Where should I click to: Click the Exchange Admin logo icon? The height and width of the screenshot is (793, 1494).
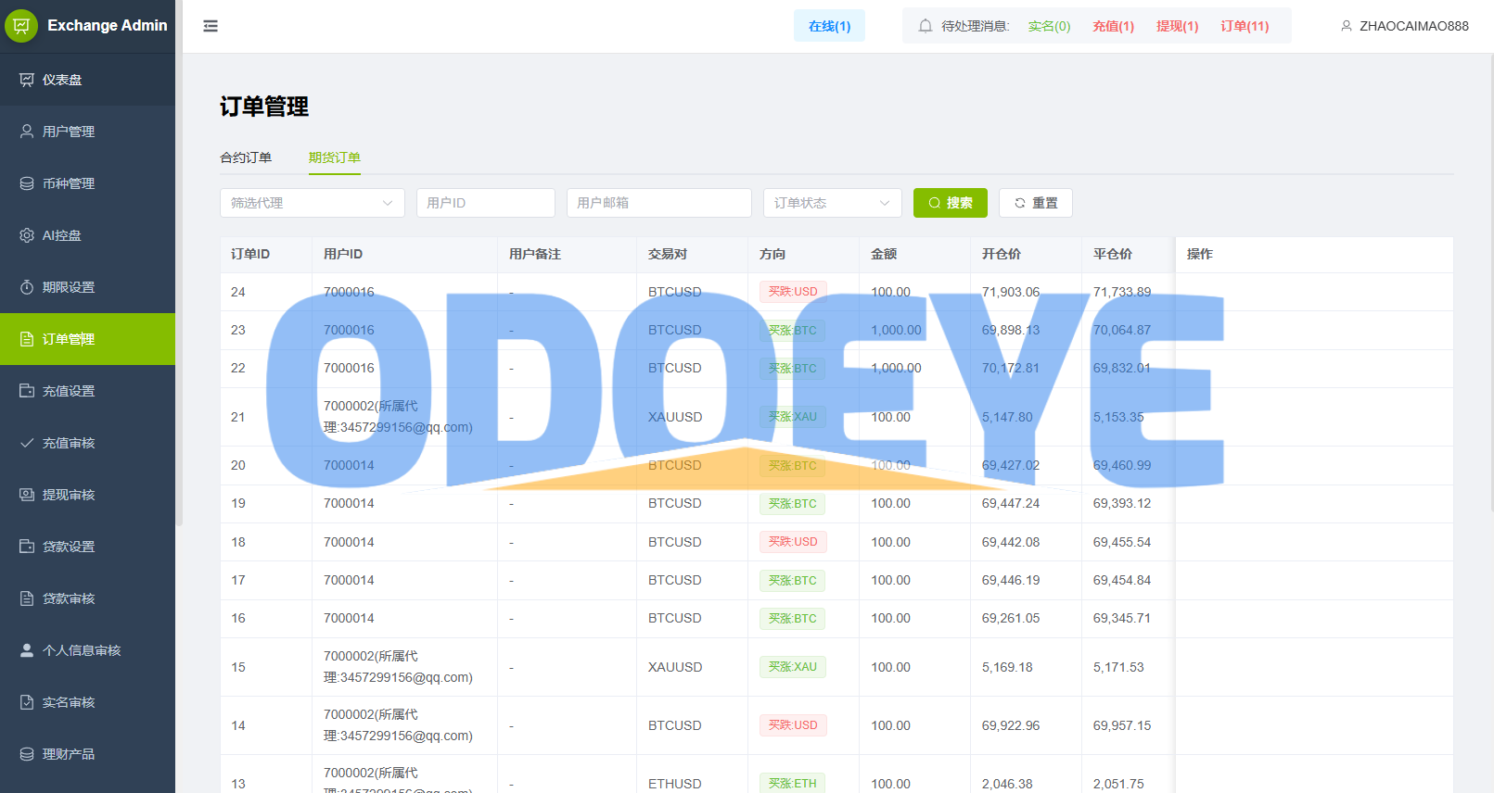coord(21,26)
